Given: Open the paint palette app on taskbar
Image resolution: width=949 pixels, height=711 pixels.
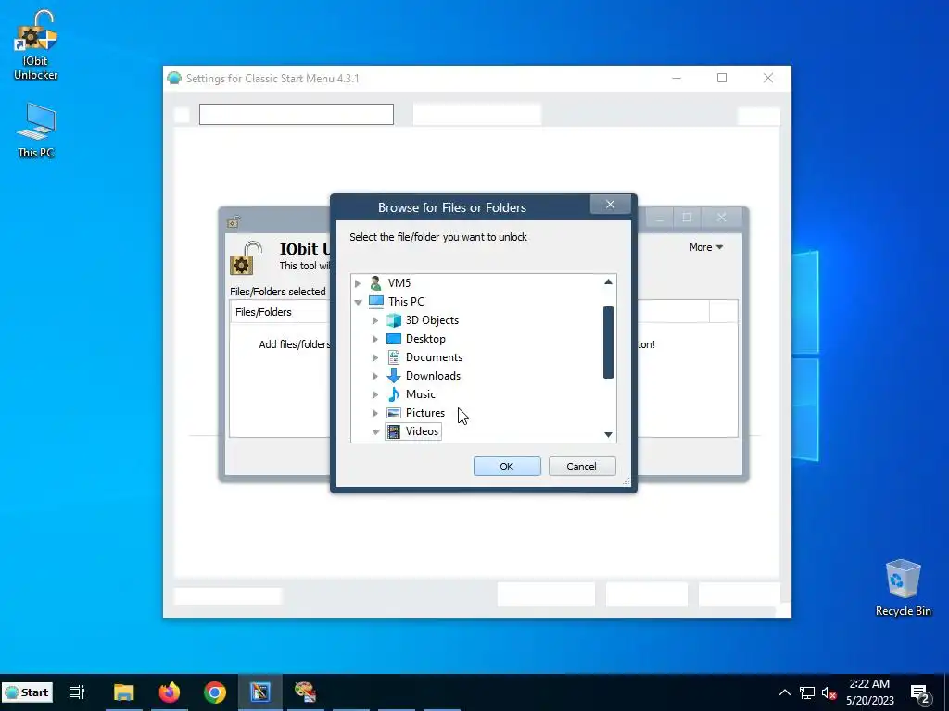Looking at the screenshot, I should (305, 692).
